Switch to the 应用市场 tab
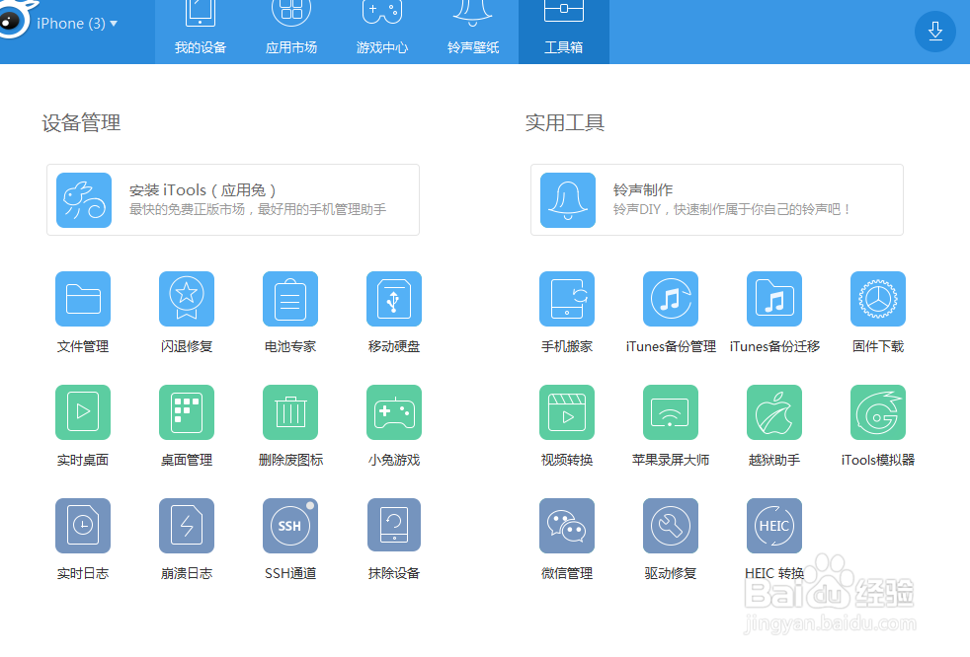This screenshot has height=657, width=970. [x=291, y=31]
